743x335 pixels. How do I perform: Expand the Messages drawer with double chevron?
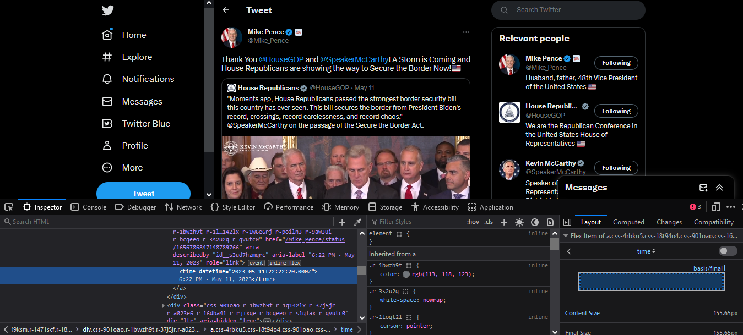point(719,188)
